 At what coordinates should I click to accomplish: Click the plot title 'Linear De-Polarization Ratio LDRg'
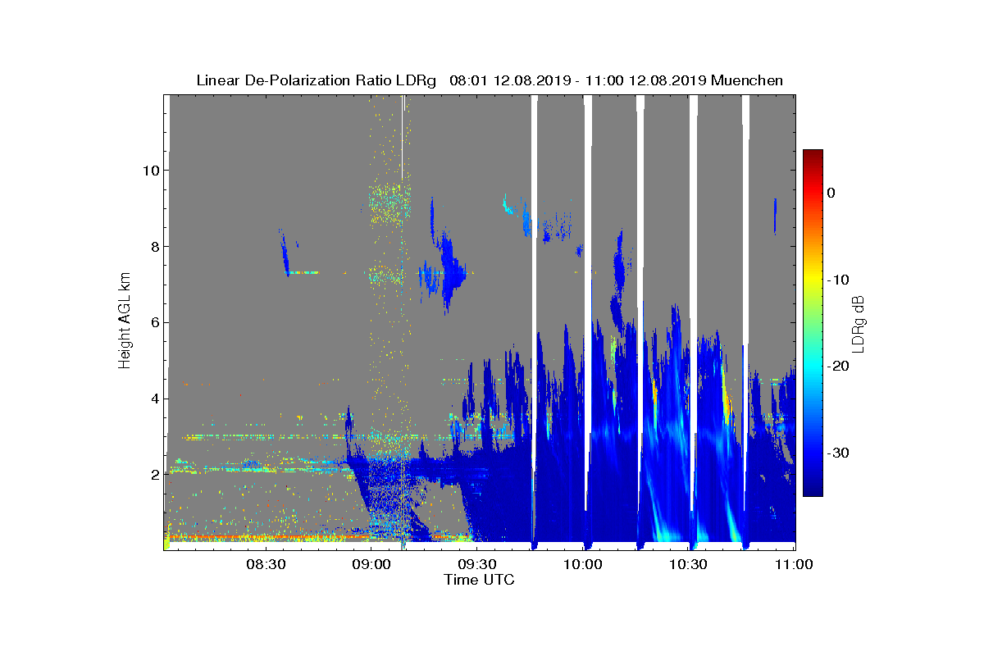tap(317, 80)
